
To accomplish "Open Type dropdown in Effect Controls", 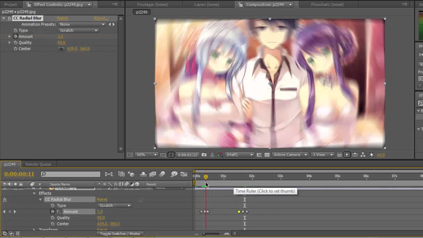I will [78, 30].
